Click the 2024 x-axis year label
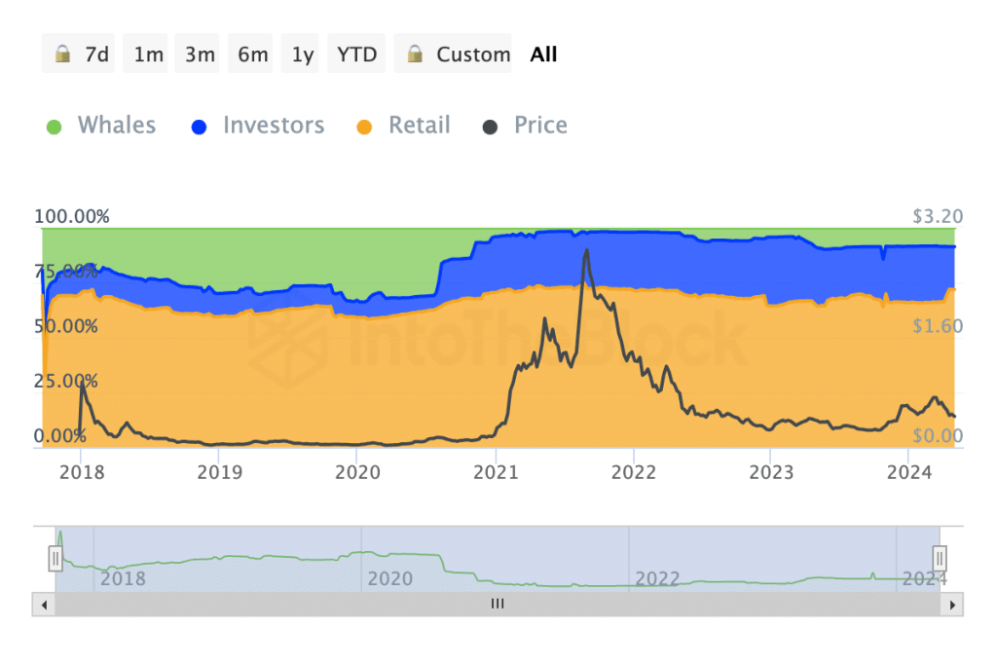Viewport: 997px width, 665px height. 909,472
